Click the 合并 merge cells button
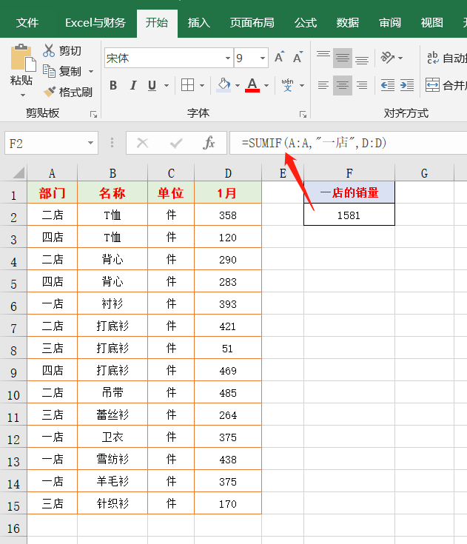The image size is (467, 544). (446, 85)
